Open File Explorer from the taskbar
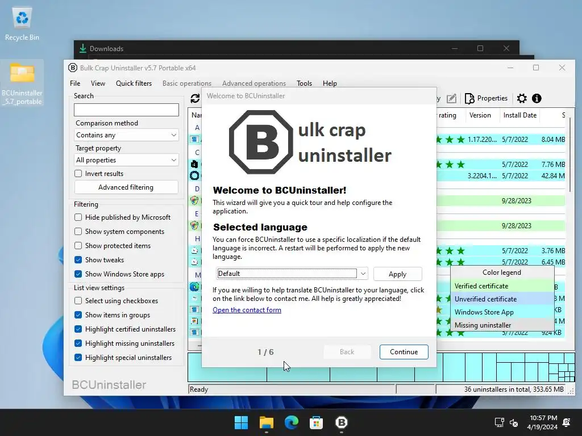The image size is (582, 436). click(267, 422)
